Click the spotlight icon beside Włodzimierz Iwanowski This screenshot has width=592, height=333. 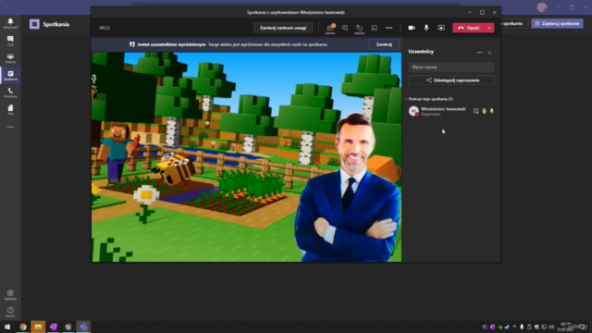(475, 111)
